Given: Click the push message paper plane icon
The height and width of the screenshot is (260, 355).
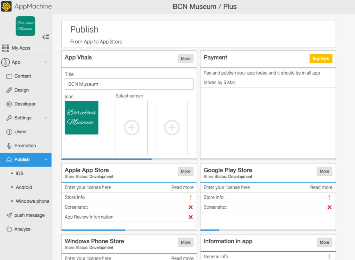Looking at the screenshot, I should point(9,215).
